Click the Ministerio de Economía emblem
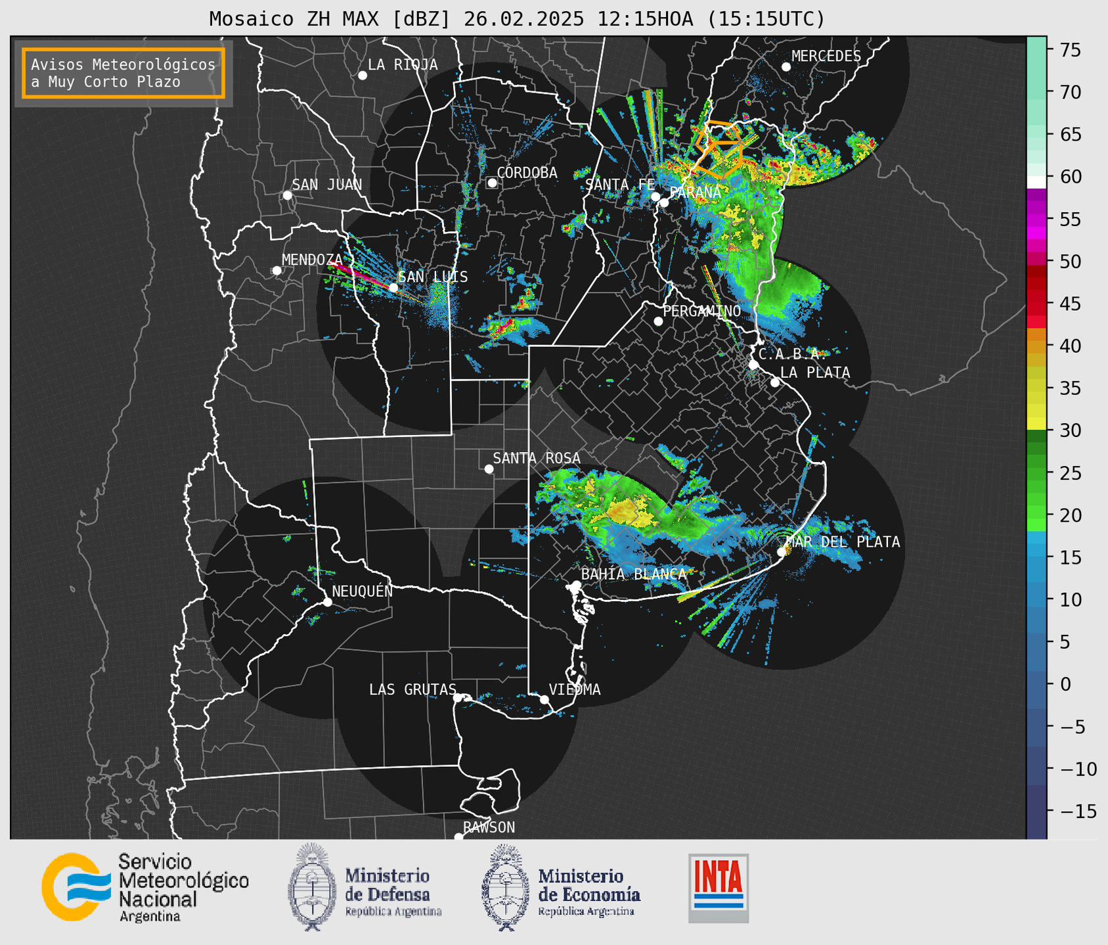Viewport: 1108px width, 945px height. 504,887
